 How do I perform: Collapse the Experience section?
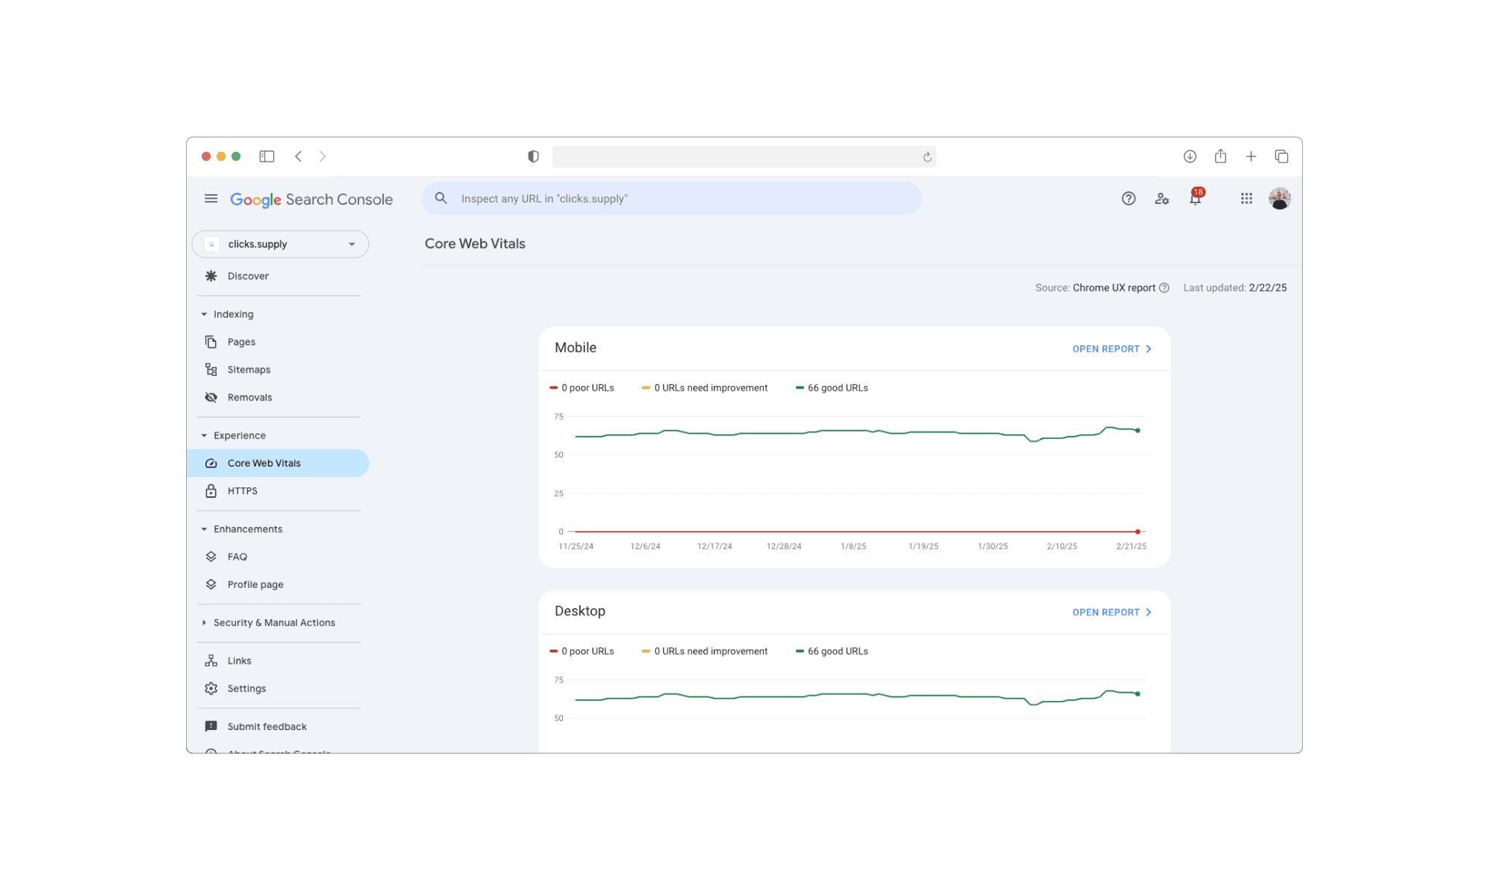point(239,435)
